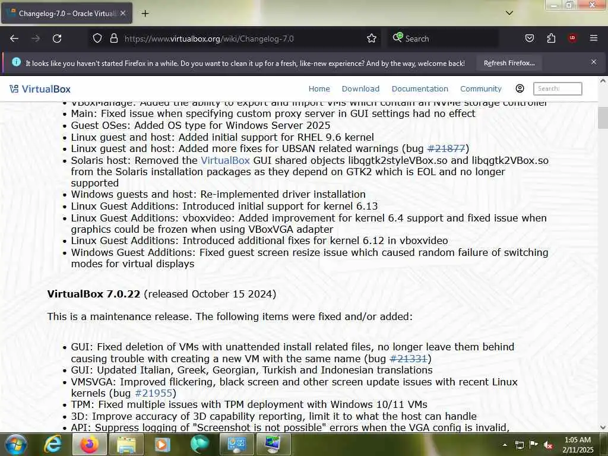Expand the list all tabs chevron
The width and height of the screenshot is (608, 456).
pyautogui.click(x=509, y=13)
